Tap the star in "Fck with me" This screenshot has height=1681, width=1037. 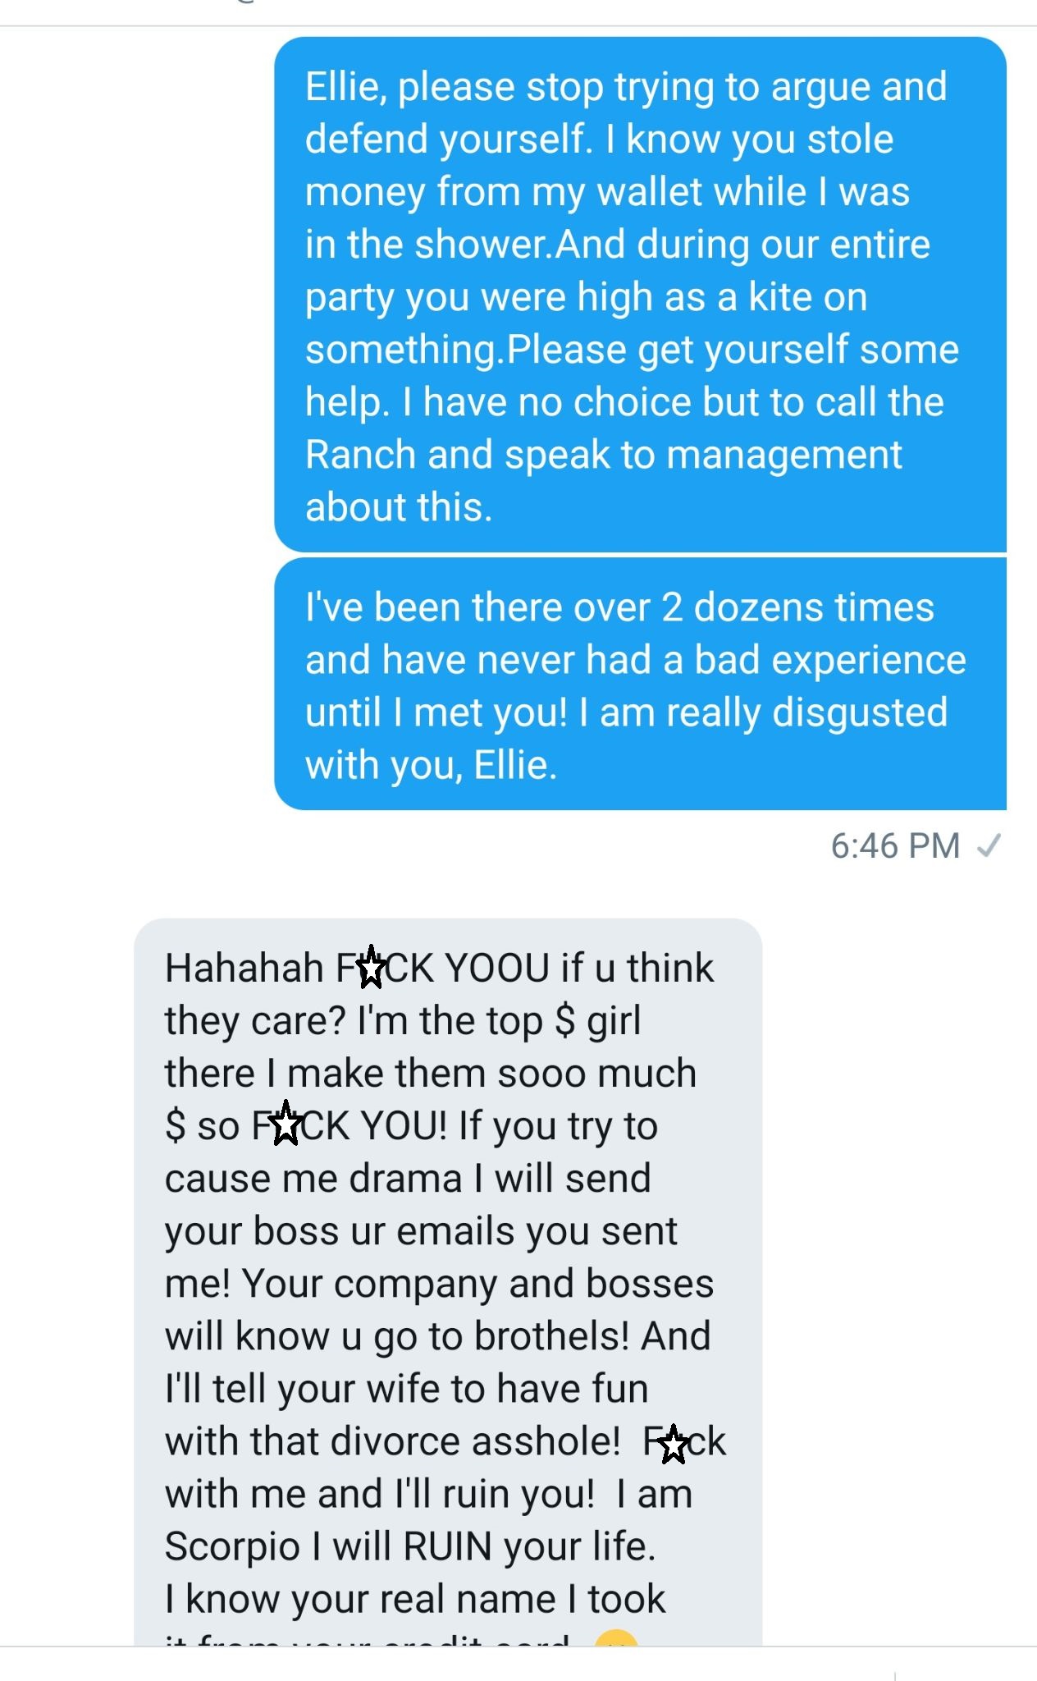[674, 1445]
